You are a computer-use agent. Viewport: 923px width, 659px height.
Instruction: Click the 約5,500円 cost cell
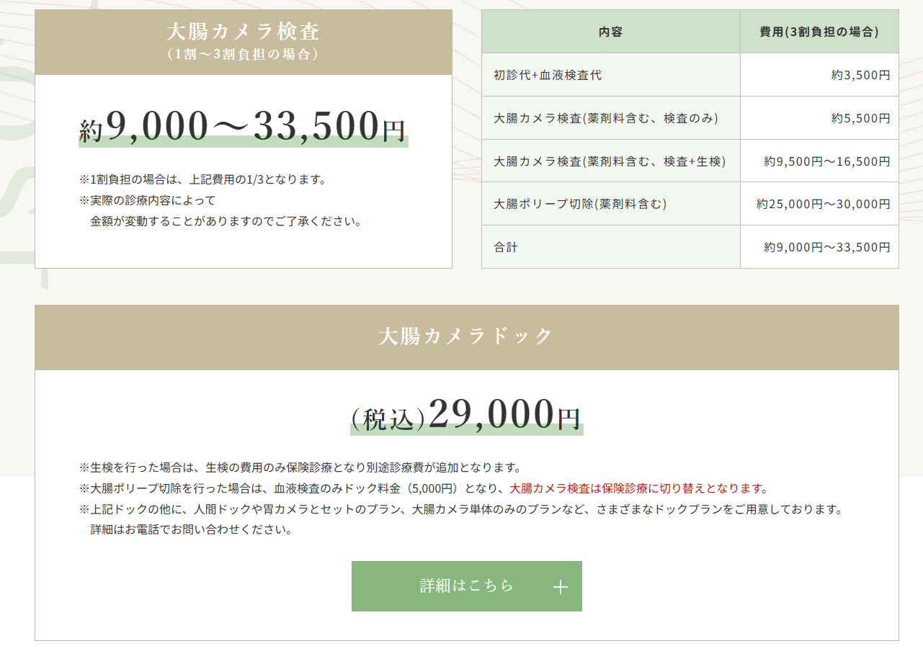(x=860, y=118)
